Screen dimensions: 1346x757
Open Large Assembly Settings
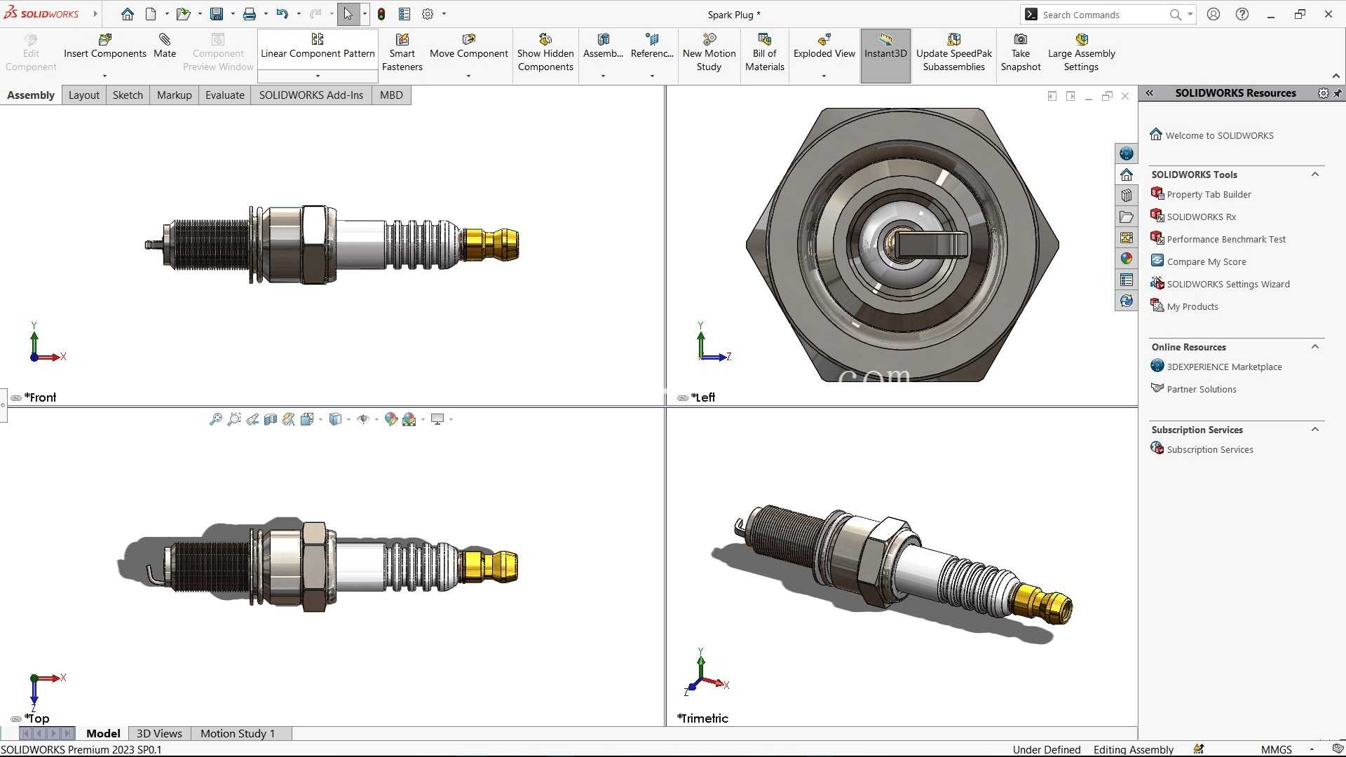[x=1081, y=53]
